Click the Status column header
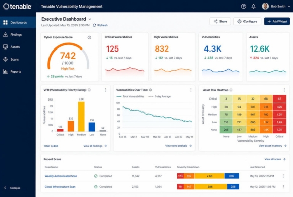Image resolution: width=293 pixels, height=197 pixels. (98, 167)
